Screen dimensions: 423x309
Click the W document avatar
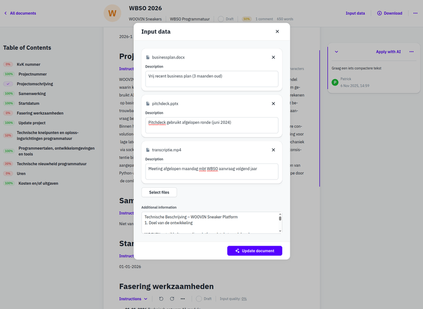112,13
